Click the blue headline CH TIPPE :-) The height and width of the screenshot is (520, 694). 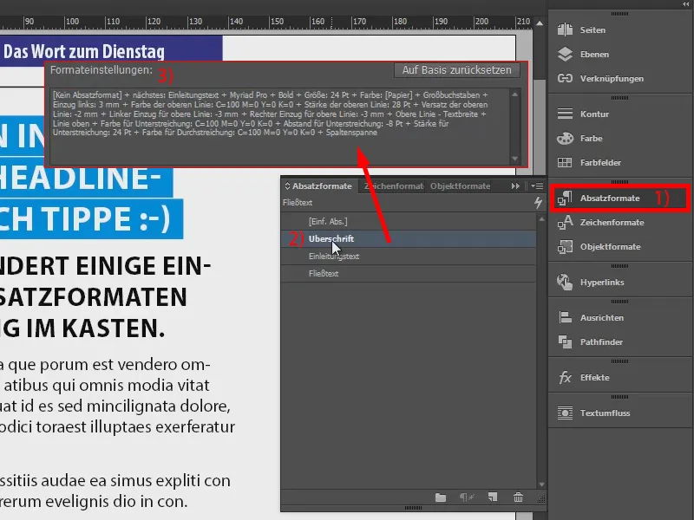point(85,218)
